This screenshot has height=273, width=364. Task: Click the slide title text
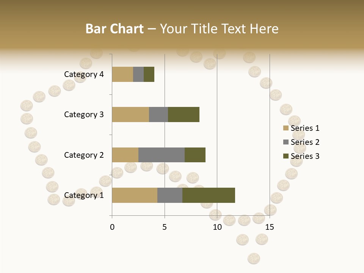pos(182,29)
